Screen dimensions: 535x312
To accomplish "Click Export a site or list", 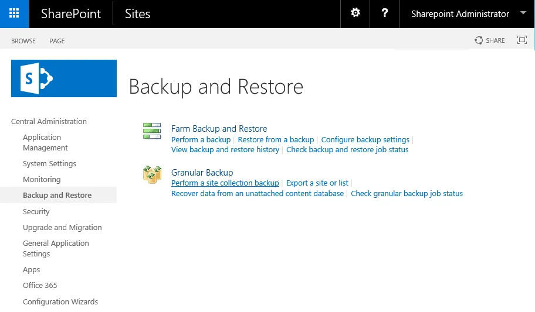I will tap(317, 183).
